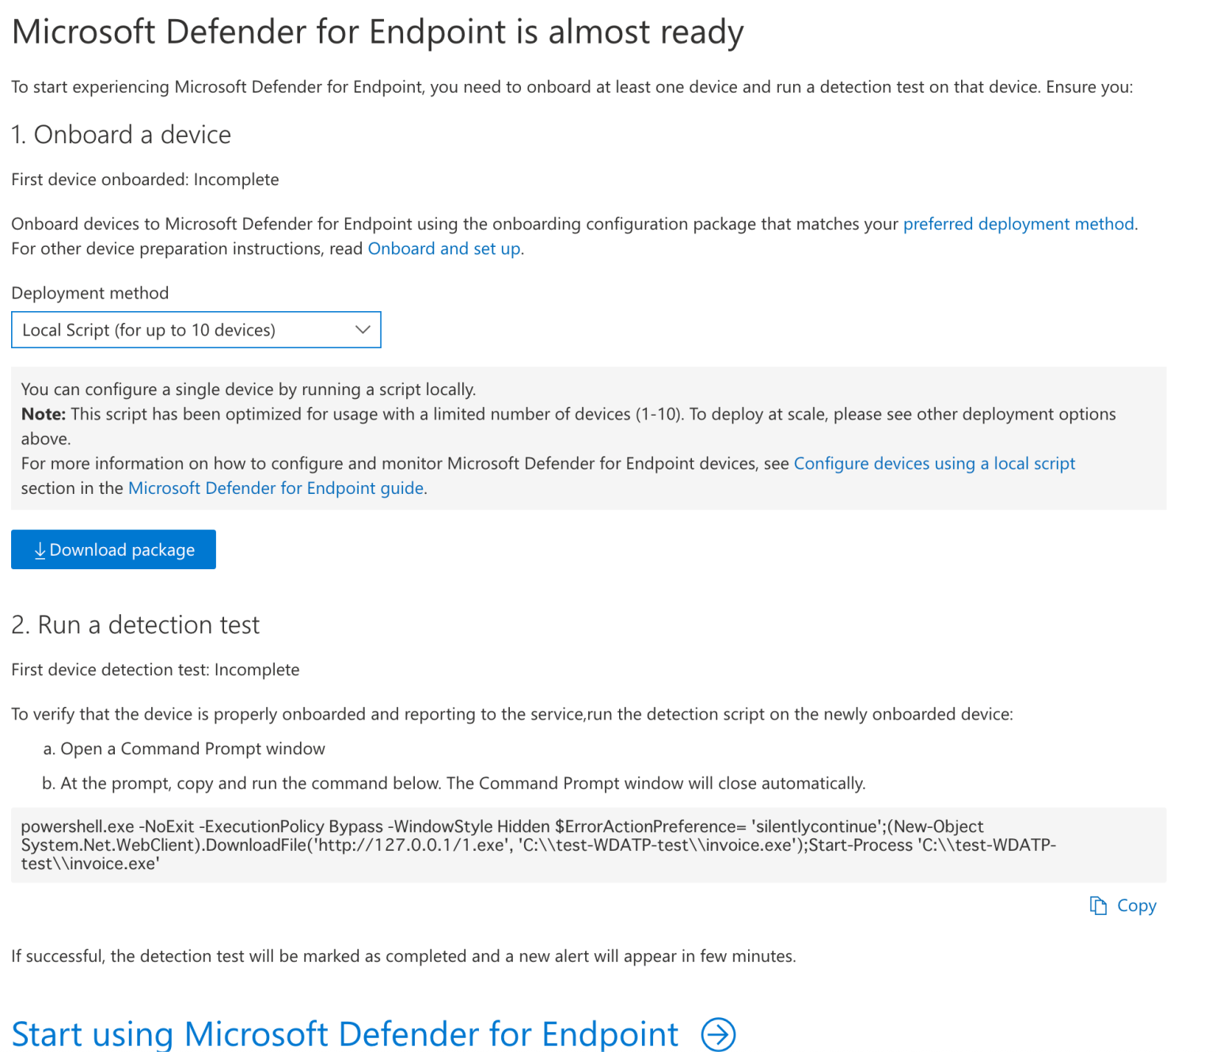The height and width of the screenshot is (1052, 1216).
Task: Expand the Local Script deployment options via its chevron
Action: tap(363, 329)
